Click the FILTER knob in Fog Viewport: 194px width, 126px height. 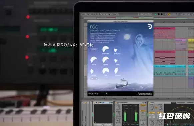(94, 71)
